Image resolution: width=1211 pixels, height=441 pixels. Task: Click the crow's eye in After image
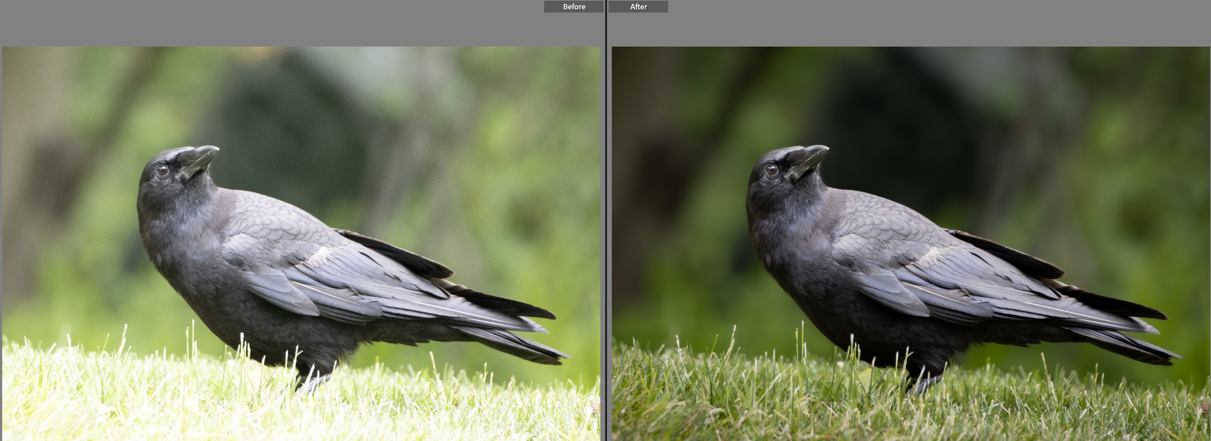coord(771,170)
